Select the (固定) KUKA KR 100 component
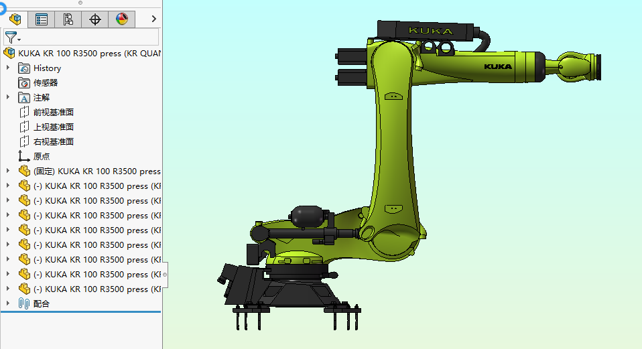The height and width of the screenshot is (349, 642). [90, 171]
